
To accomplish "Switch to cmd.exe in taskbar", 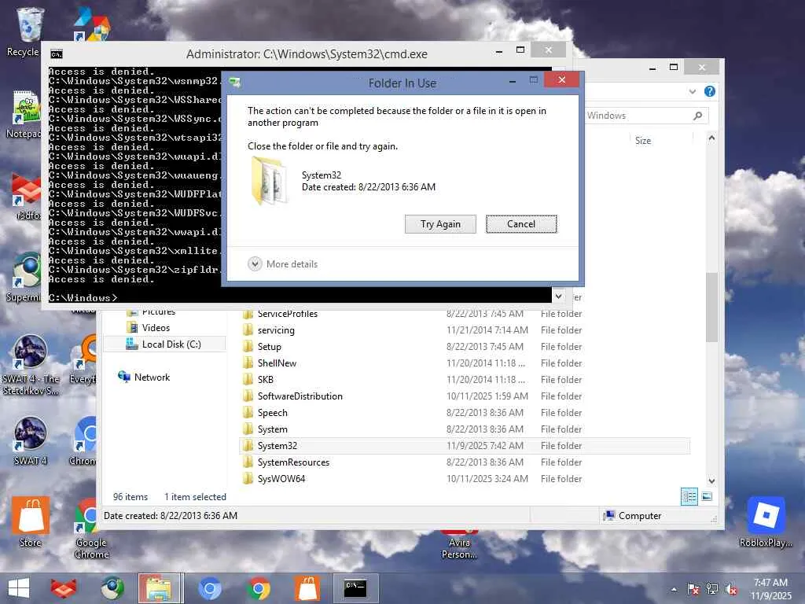I will tap(355, 588).
